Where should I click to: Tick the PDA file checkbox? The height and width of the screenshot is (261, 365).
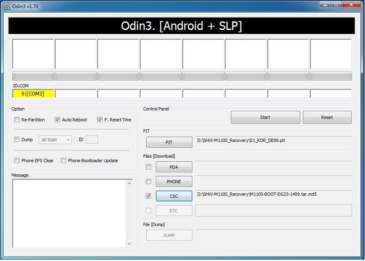point(149,167)
